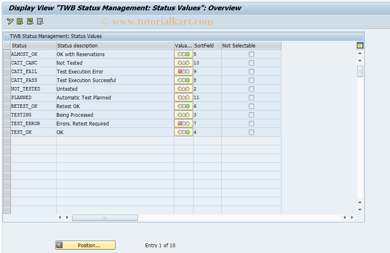Click SortField value 11 for PLANNED
This screenshot has height=253, width=390.
click(x=208, y=97)
